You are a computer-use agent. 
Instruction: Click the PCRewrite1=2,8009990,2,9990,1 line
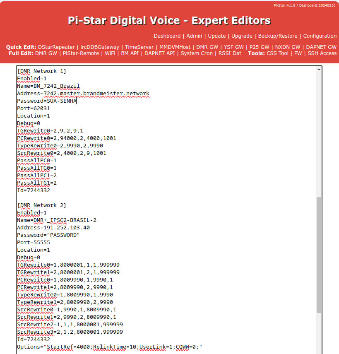point(65,287)
